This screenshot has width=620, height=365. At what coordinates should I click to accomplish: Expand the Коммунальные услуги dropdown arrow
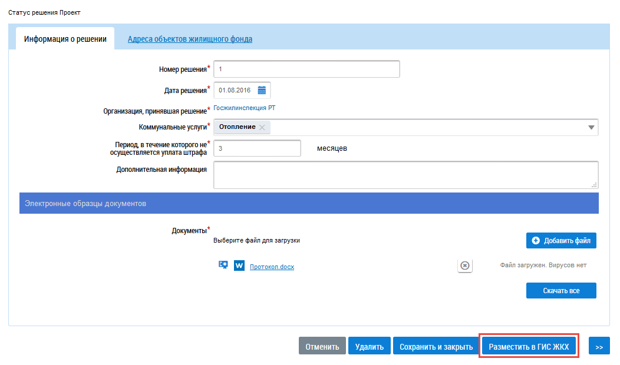pos(591,127)
